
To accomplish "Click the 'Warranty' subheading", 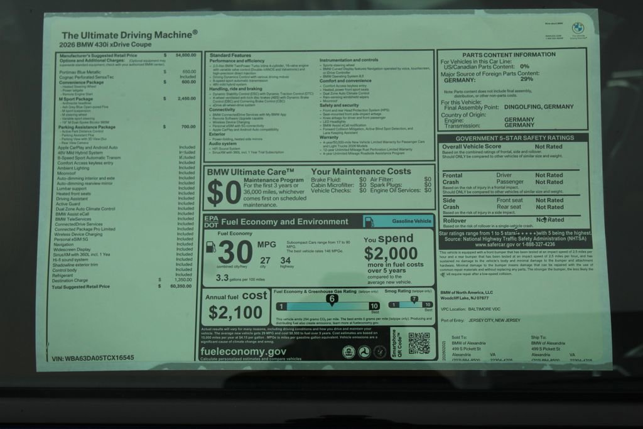I will pyautogui.click(x=329, y=138).
